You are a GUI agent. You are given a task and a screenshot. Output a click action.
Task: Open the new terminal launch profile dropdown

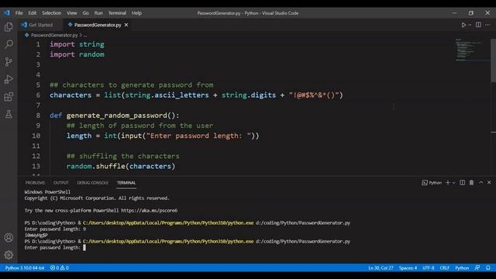tap(454, 183)
